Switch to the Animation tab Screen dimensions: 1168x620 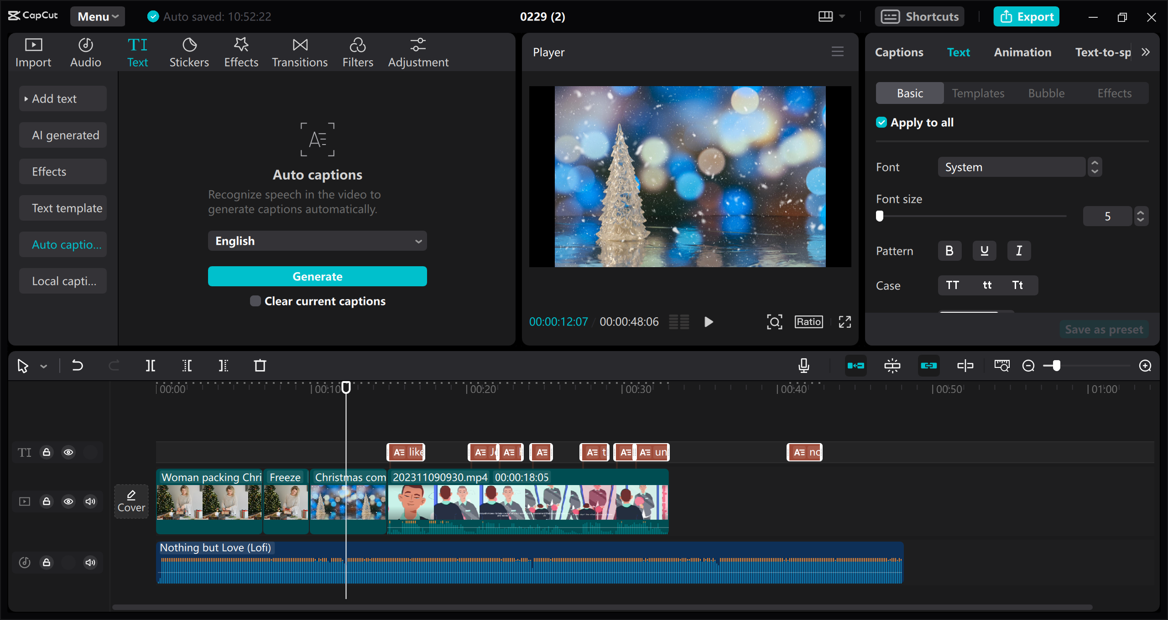(1022, 52)
